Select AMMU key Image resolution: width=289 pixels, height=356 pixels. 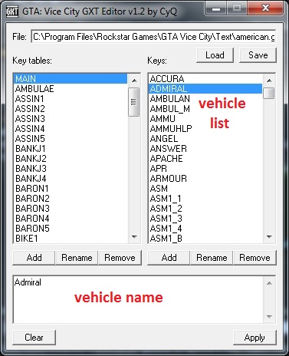tap(205, 118)
